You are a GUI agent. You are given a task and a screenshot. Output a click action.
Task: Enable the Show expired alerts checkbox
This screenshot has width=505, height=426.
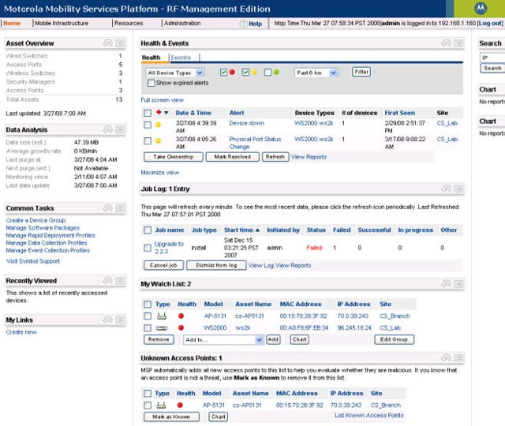(151, 83)
